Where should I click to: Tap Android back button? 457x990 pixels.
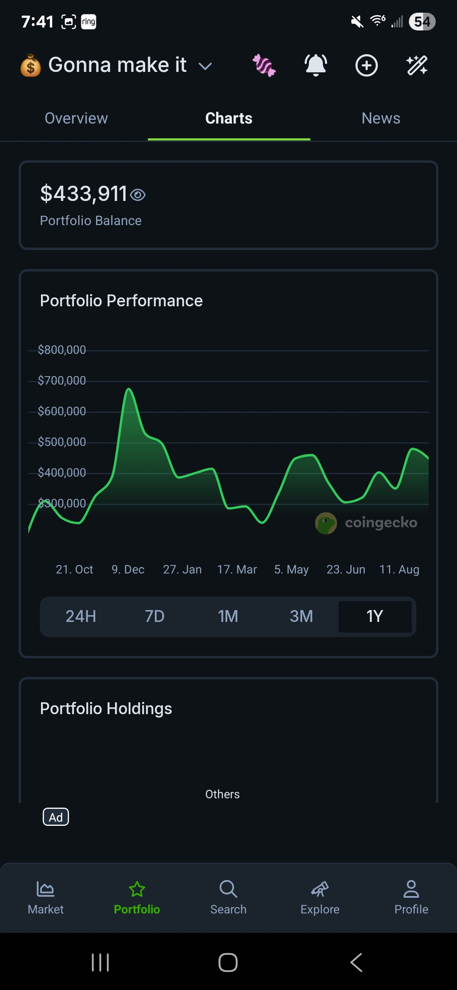(356, 962)
